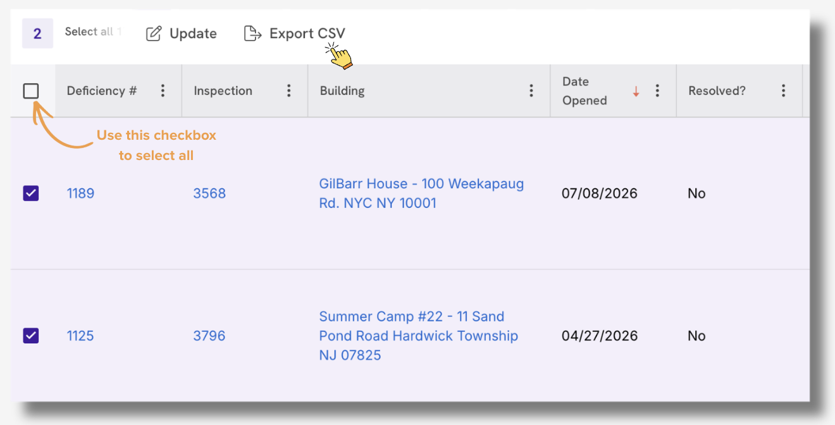Open inspection 3796 link
This screenshot has height=425, width=835.
(209, 336)
